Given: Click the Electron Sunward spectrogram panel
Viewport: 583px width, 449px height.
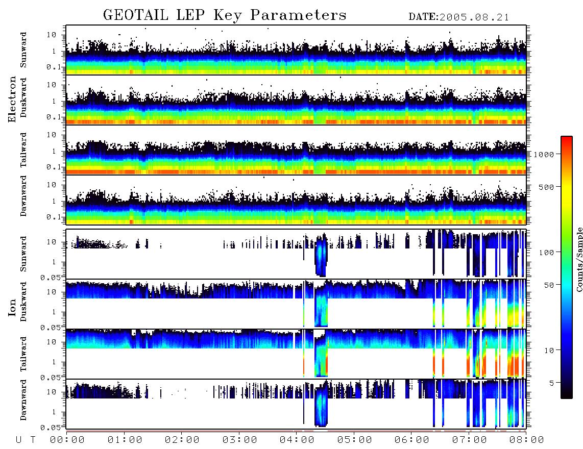Looking at the screenshot, I should 296,50.
